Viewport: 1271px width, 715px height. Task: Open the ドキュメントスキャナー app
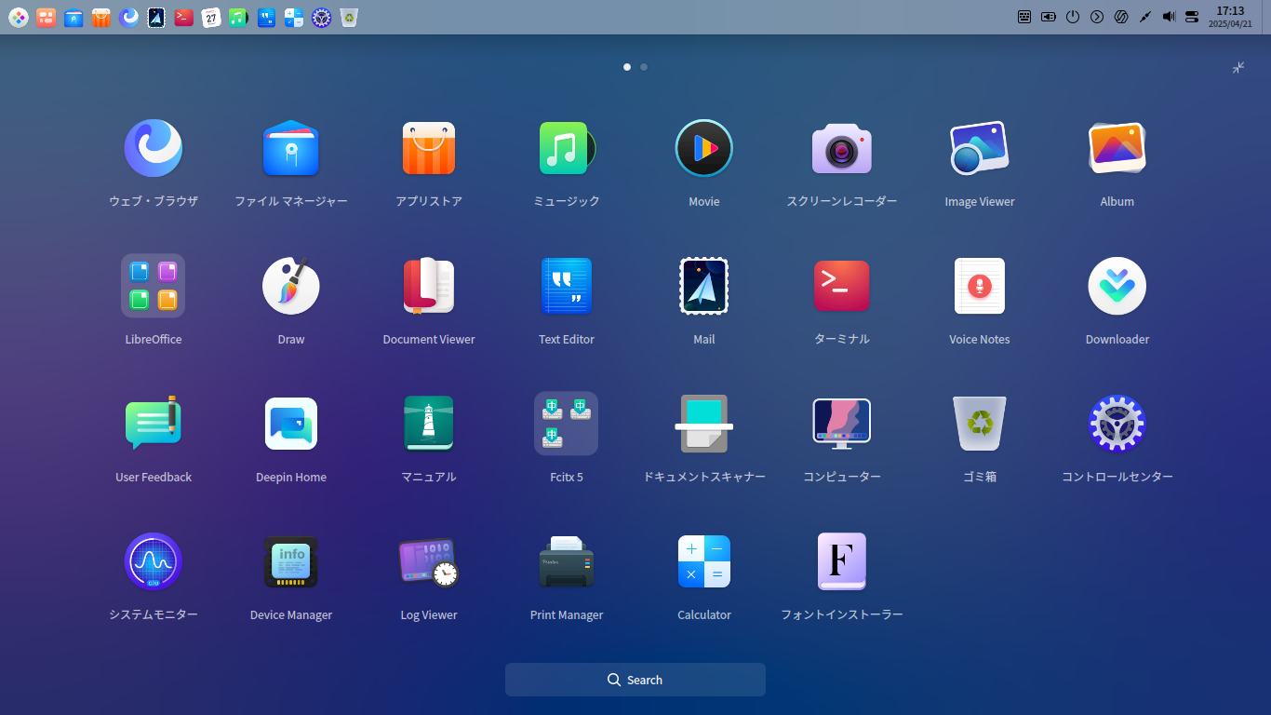[x=704, y=425]
